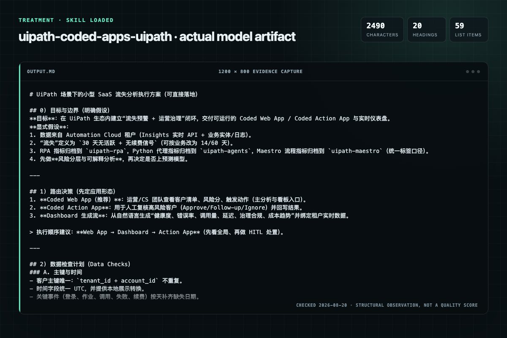Image resolution: width=507 pixels, height=338 pixels.
Task: Click the line starting '**目标**：在 UiPath 生态内'
Action: (210, 119)
